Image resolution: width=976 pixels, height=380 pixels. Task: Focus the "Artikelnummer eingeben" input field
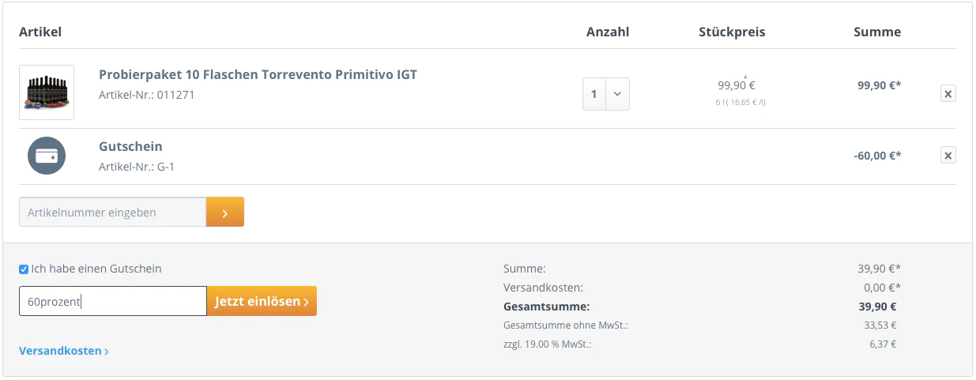(x=112, y=212)
